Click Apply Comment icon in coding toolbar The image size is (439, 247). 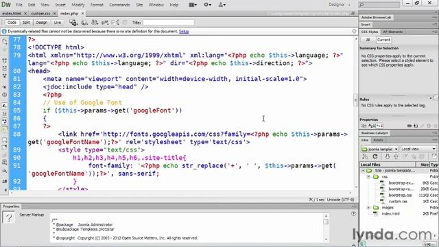pos(5,140)
